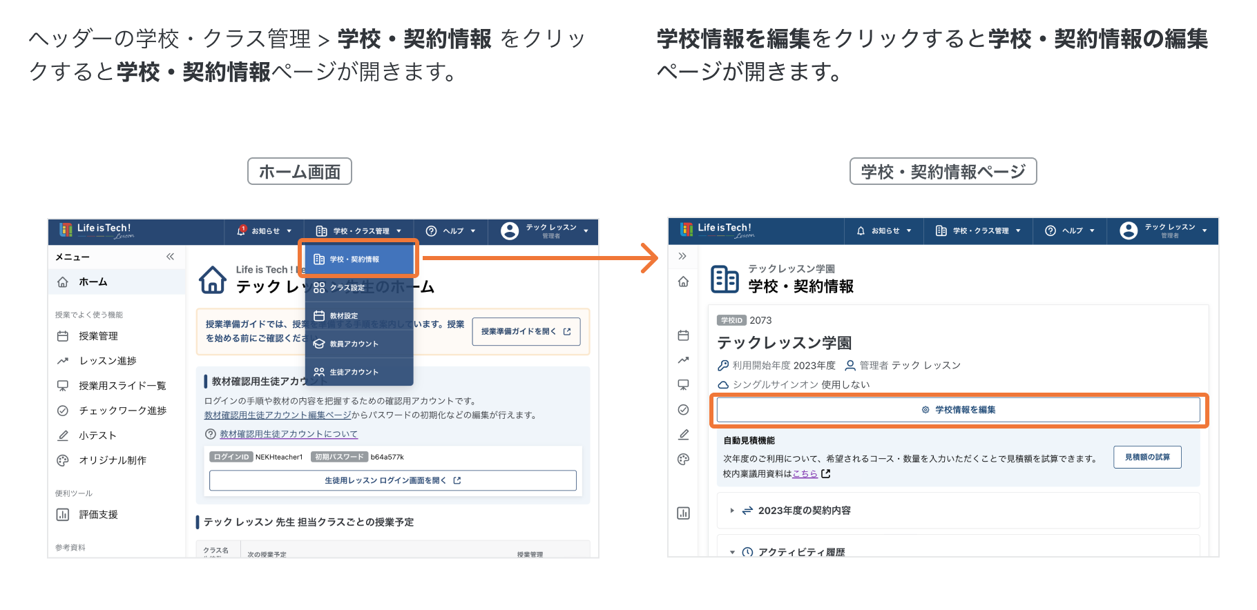Image resolution: width=1257 pixels, height=610 pixels.
Task: Click the external-link icon next to こちら
Action: click(826, 474)
